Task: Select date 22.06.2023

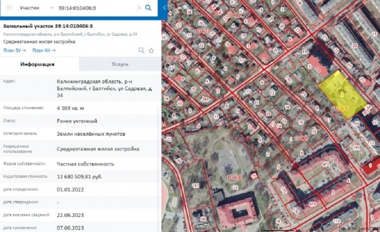Action: pyautogui.click(x=70, y=215)
